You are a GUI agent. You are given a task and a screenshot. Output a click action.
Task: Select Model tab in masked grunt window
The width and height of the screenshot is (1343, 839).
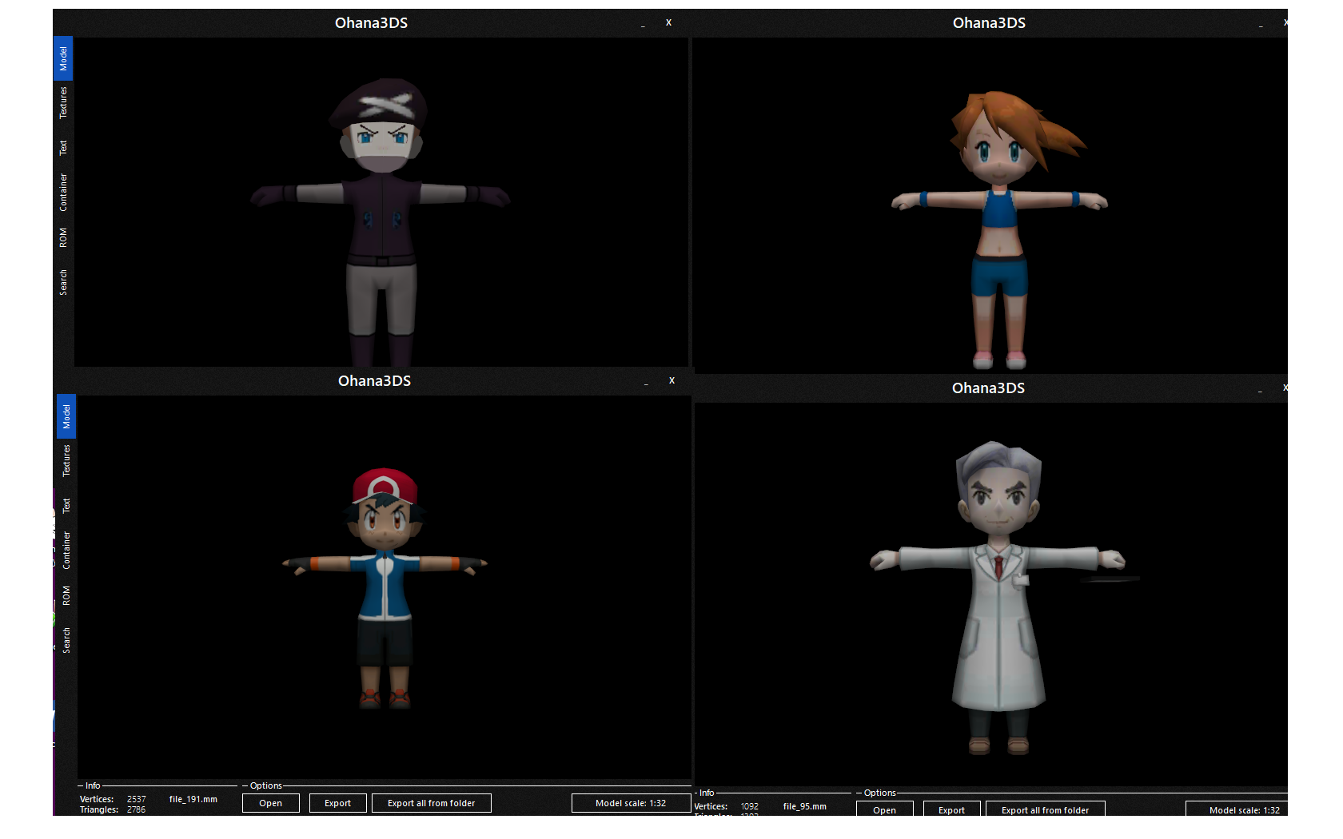[x=63, y=58]
